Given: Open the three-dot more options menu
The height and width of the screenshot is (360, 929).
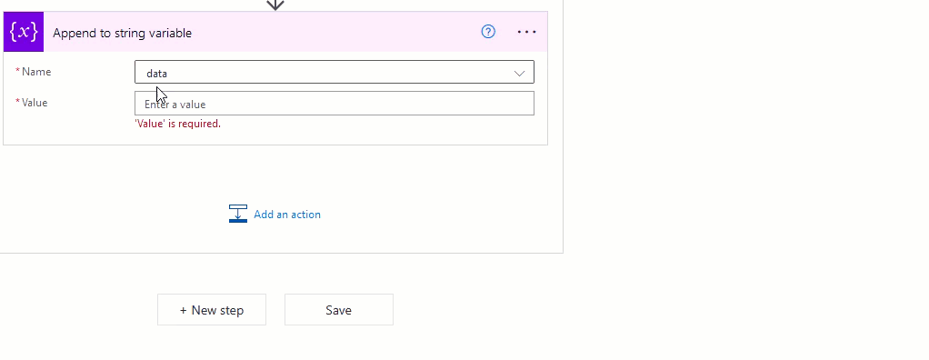Looking at the screenshot, I should click(526, 32).
